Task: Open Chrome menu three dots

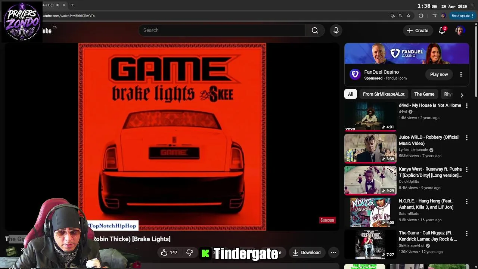Action: pyautogui.click(x=472, y=16)
